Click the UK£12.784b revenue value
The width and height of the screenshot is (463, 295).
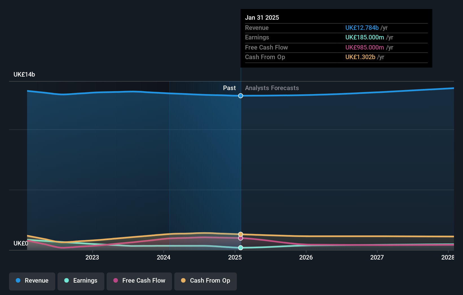(362, 28)
